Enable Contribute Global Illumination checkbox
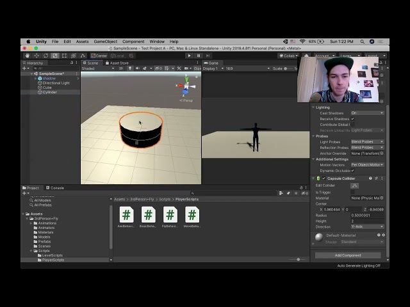 [x=352, y=125]
